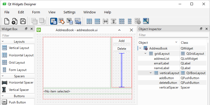Toggle Edit Tab Order mode

[78, 21]
